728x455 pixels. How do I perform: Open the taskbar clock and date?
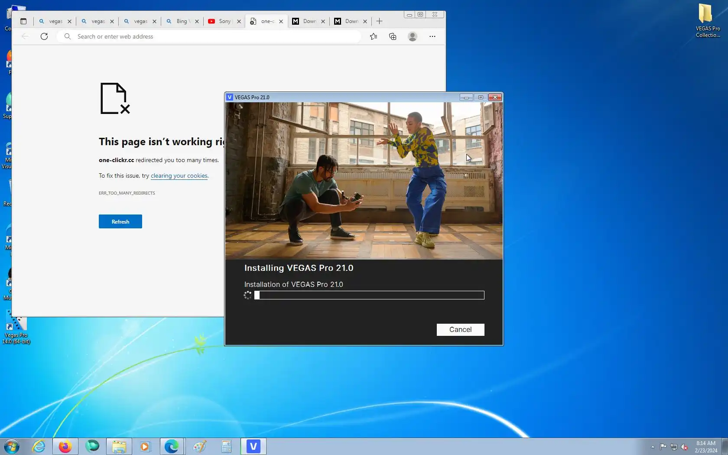(706, 447)
